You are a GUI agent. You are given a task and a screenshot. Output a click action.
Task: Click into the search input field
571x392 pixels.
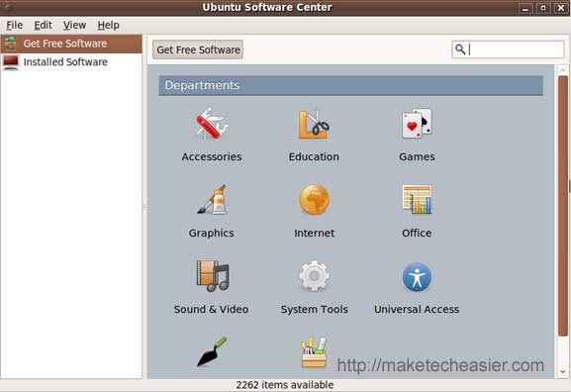click(x=508, y=49)
